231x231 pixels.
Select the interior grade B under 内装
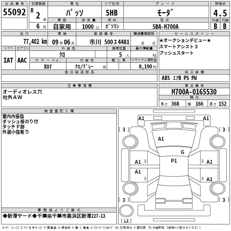click(225, 26)
